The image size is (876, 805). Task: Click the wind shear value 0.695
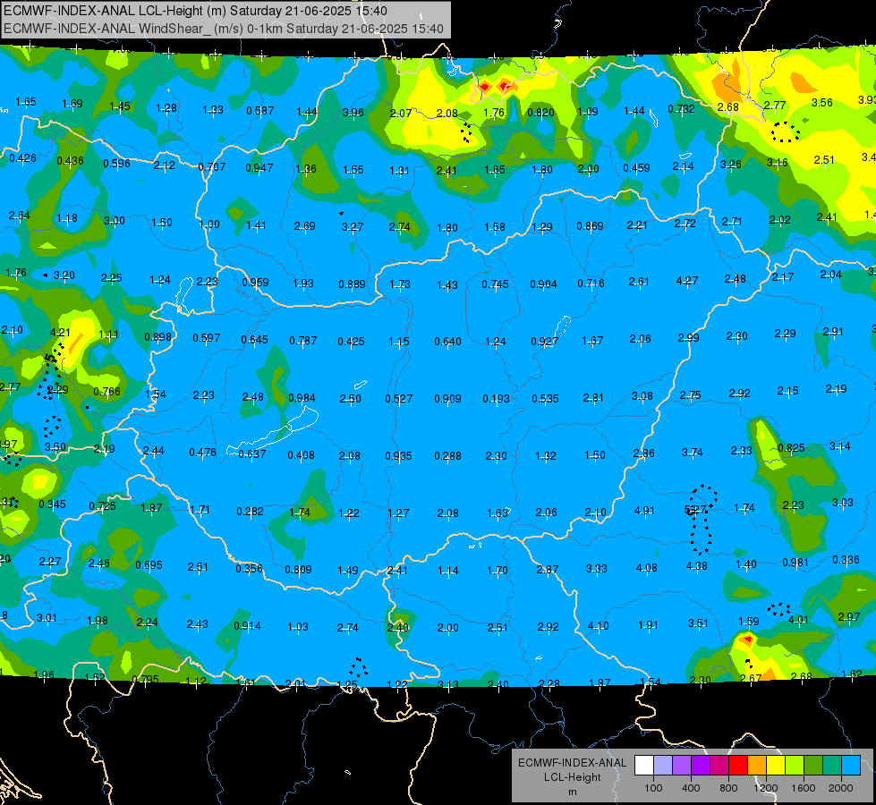click(149, 565)
